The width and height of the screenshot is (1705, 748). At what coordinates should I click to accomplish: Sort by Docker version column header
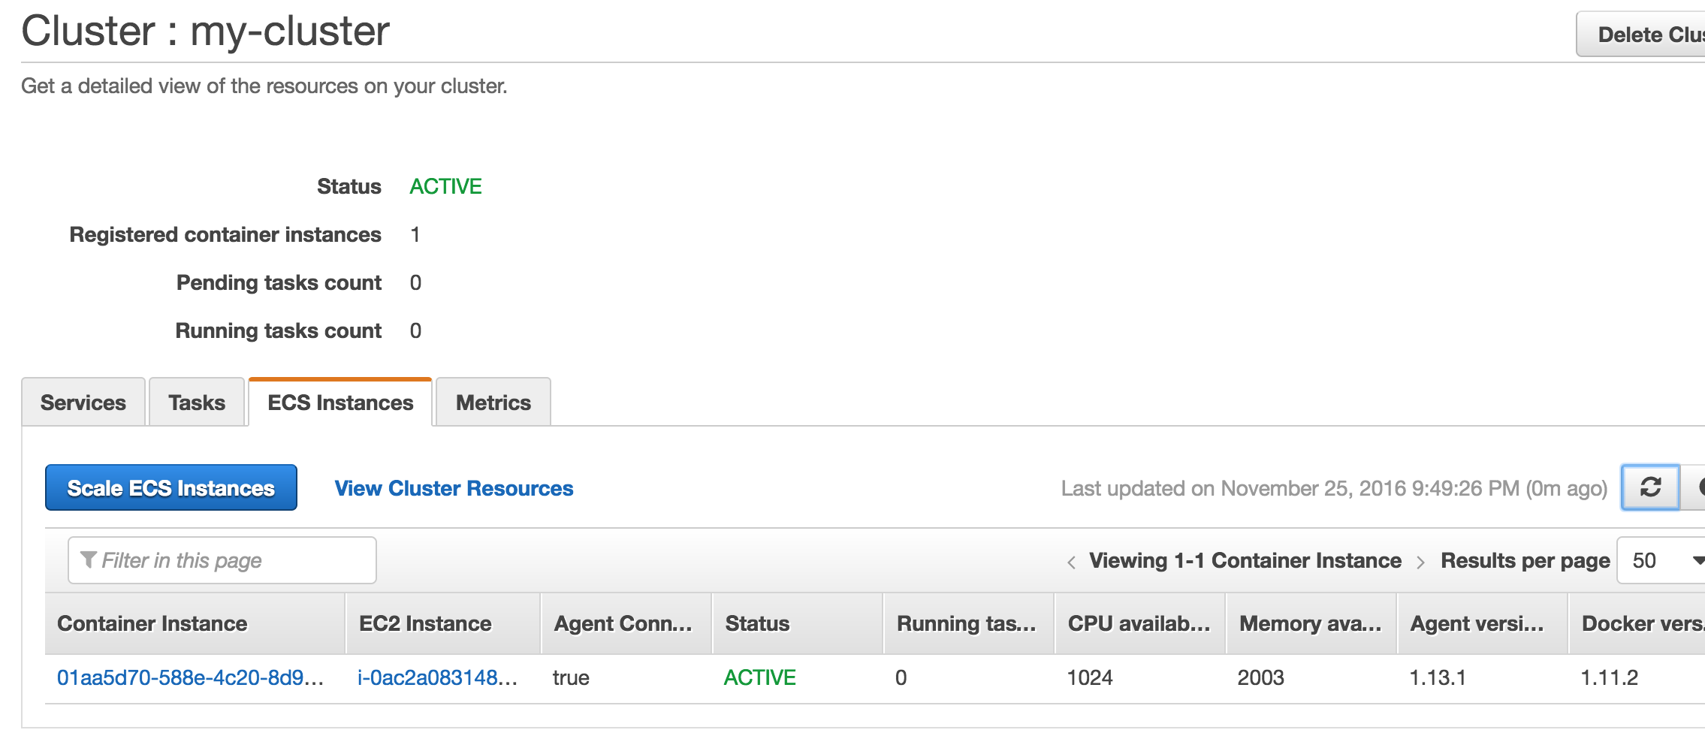[1637, 623]
